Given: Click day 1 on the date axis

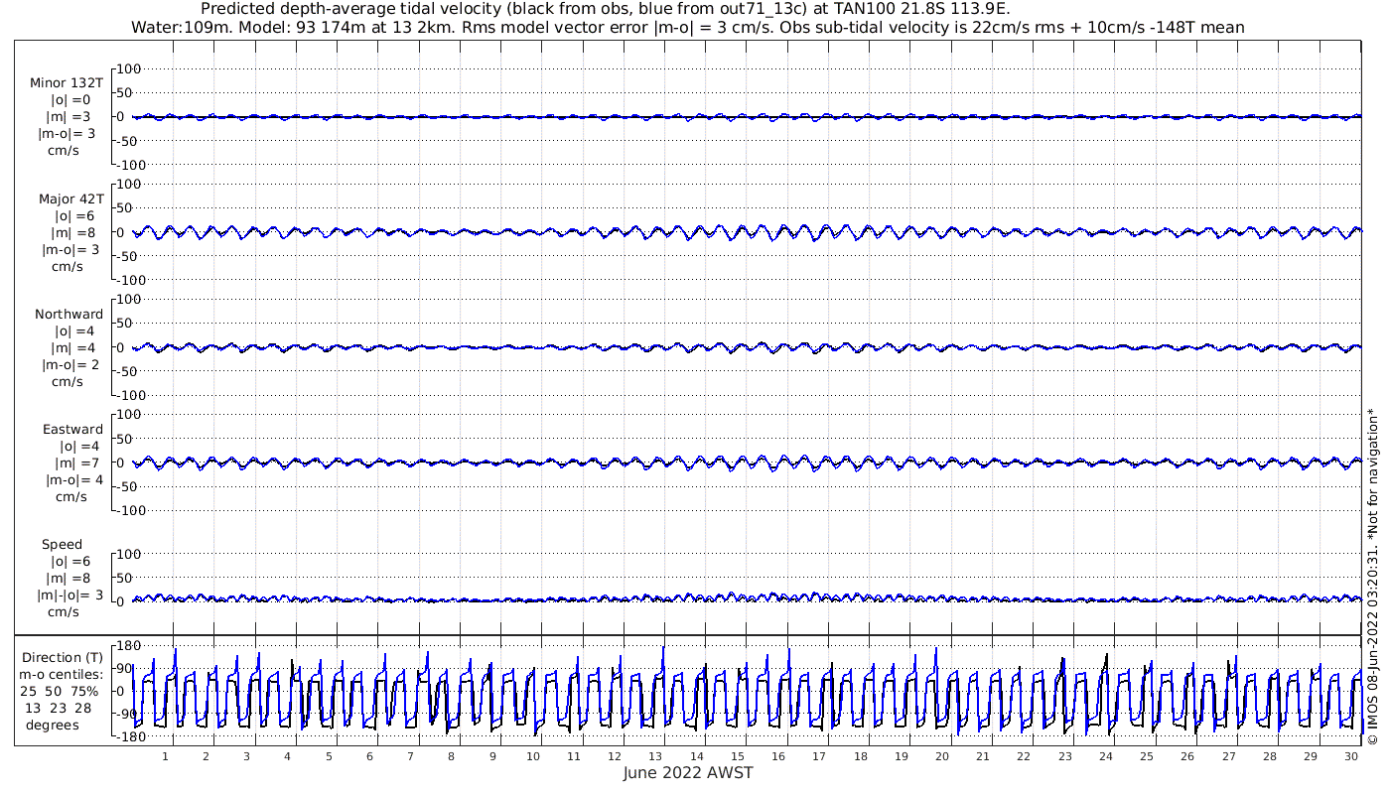Looking at the screenshot, I should click(165, 756).
